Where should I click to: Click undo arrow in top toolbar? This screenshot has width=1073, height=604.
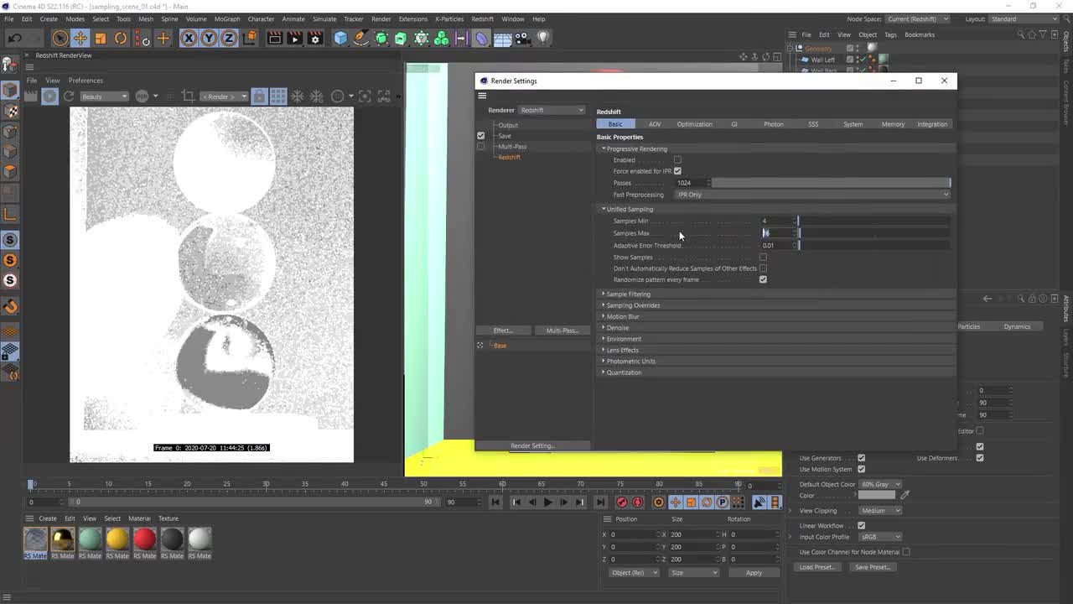click(x=14, y=38)
